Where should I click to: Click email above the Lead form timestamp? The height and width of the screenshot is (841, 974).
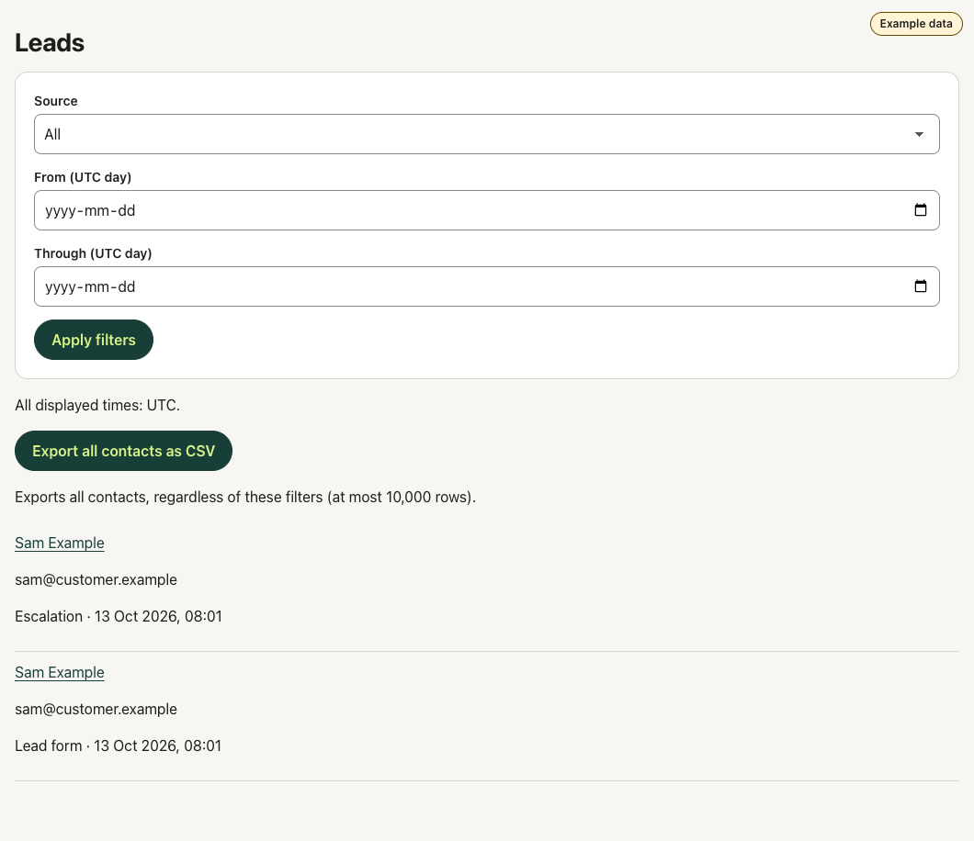(96, 710)
